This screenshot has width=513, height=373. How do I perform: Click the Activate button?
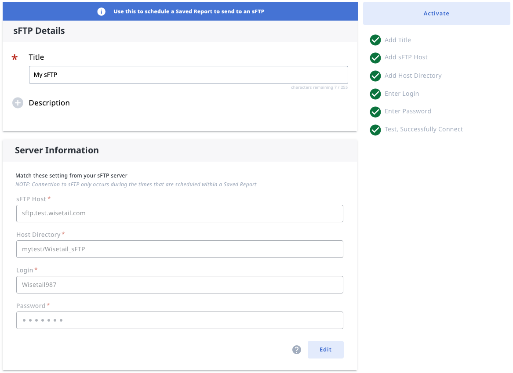(437, 14)
